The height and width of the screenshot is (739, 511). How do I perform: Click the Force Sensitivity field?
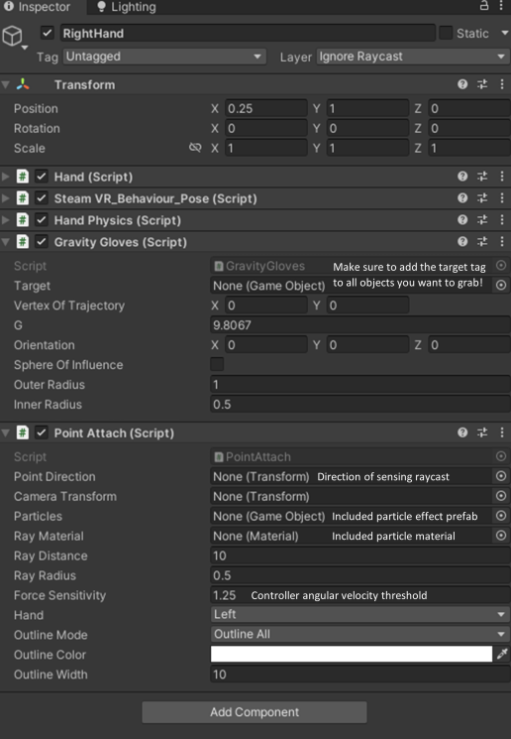click(x=359, y=595)
